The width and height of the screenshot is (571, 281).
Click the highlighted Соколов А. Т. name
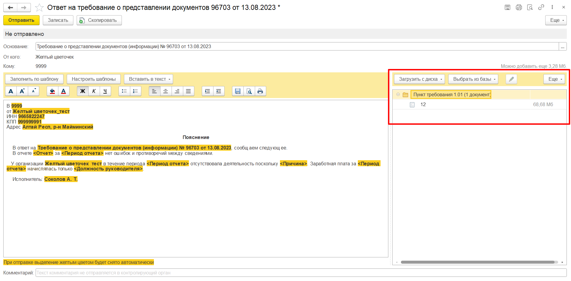point(61,179)
